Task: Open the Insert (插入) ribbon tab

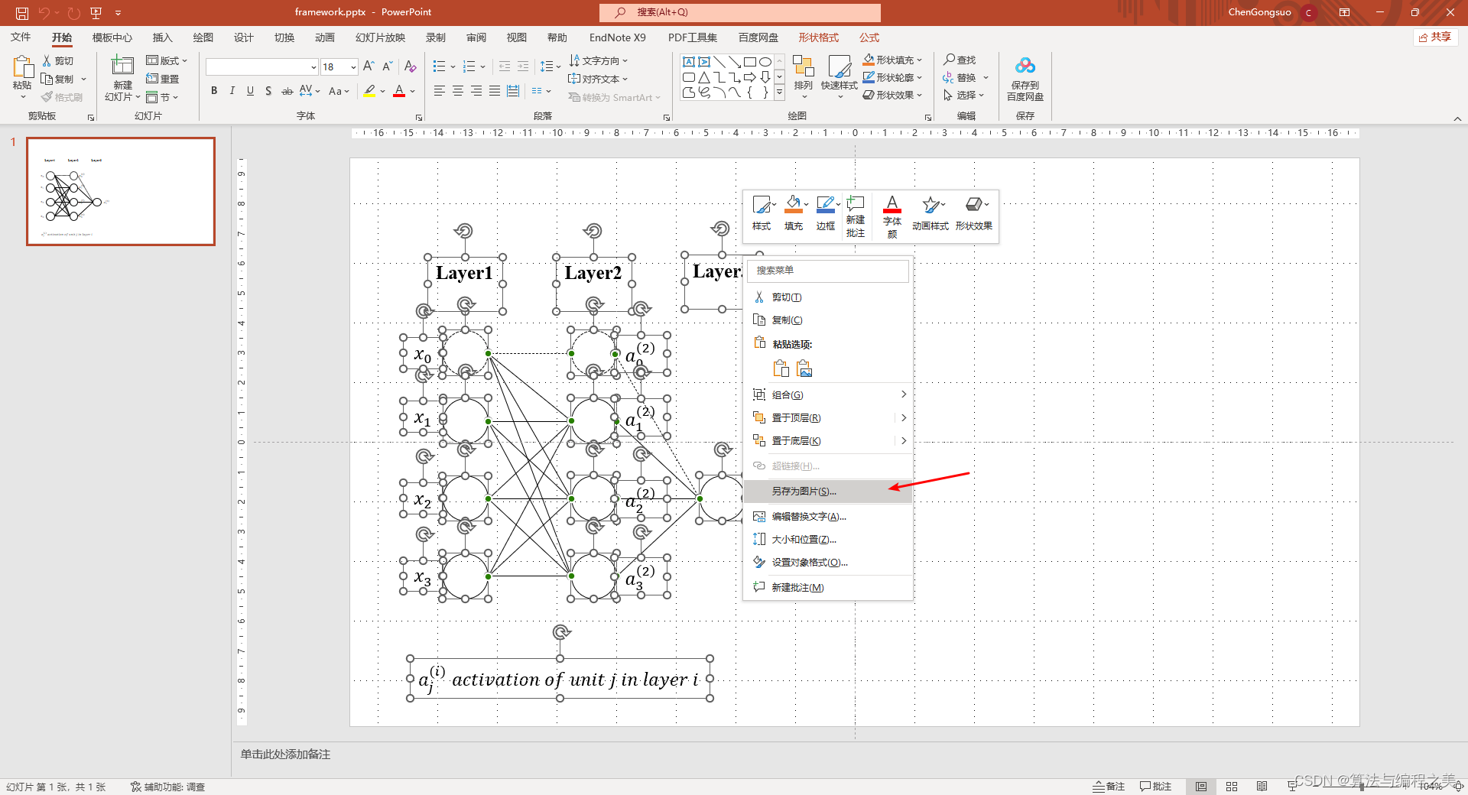Action: click(162, 37)
